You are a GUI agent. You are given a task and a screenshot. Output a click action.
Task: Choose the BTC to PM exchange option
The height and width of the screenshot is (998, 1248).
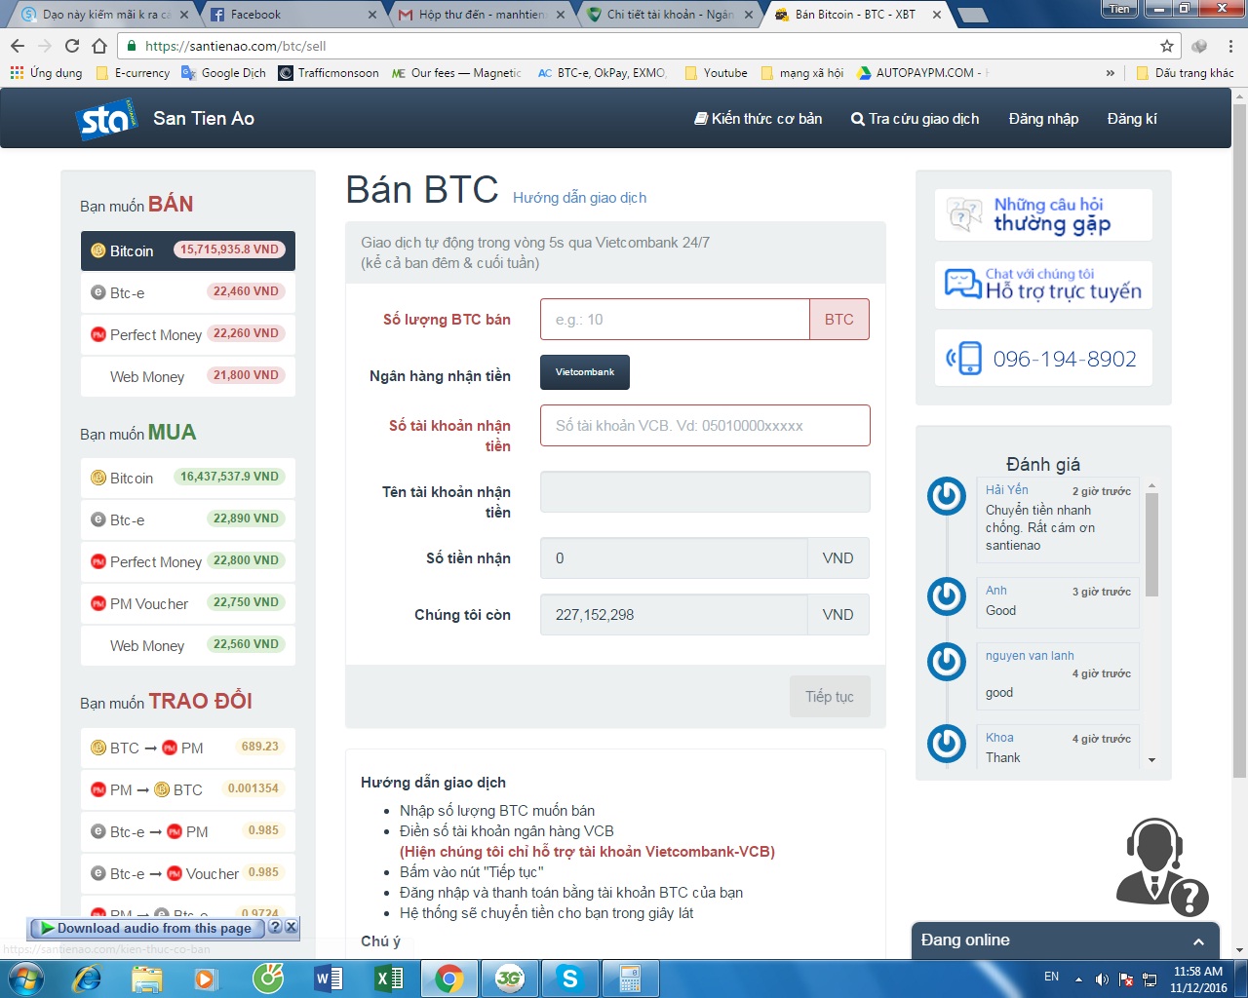pos(188,748)
